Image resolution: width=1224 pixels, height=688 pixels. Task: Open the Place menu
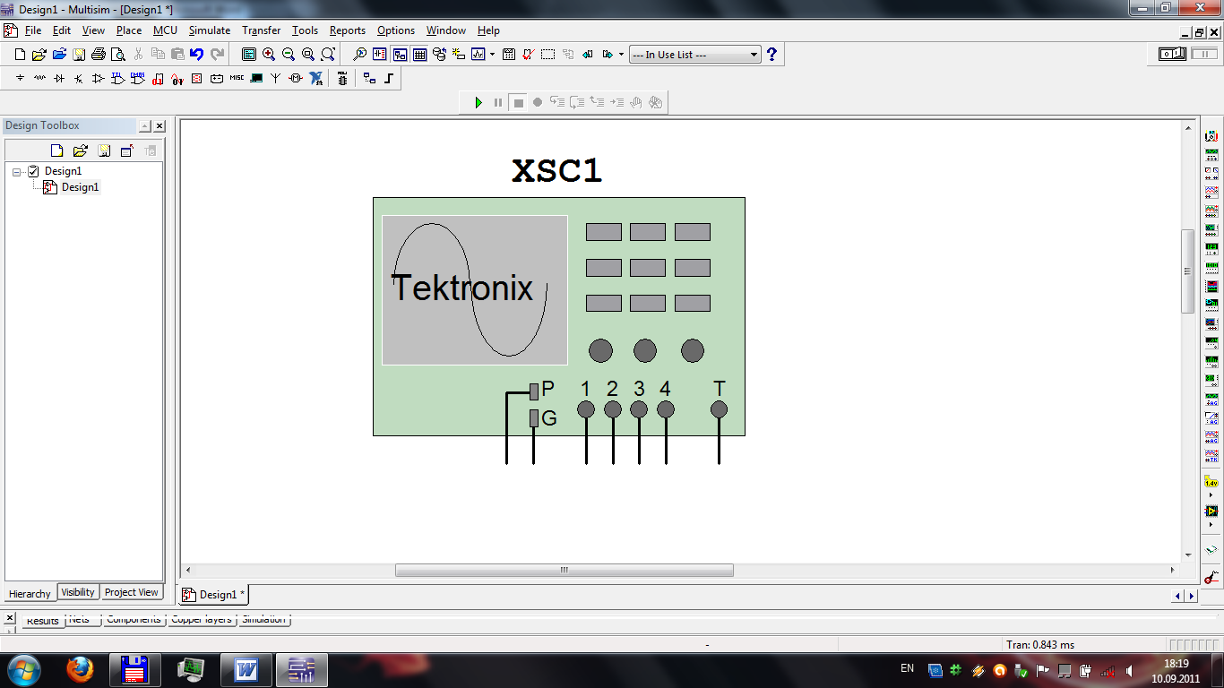pos(129,30)
